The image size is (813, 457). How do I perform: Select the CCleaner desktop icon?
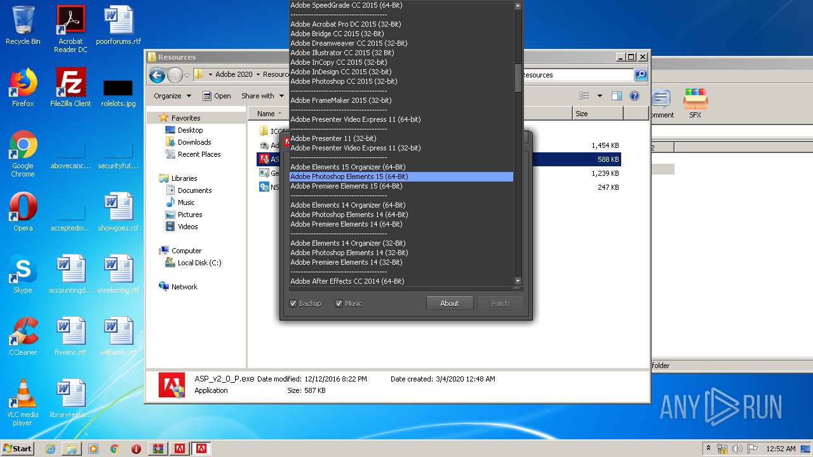[23, 336]
